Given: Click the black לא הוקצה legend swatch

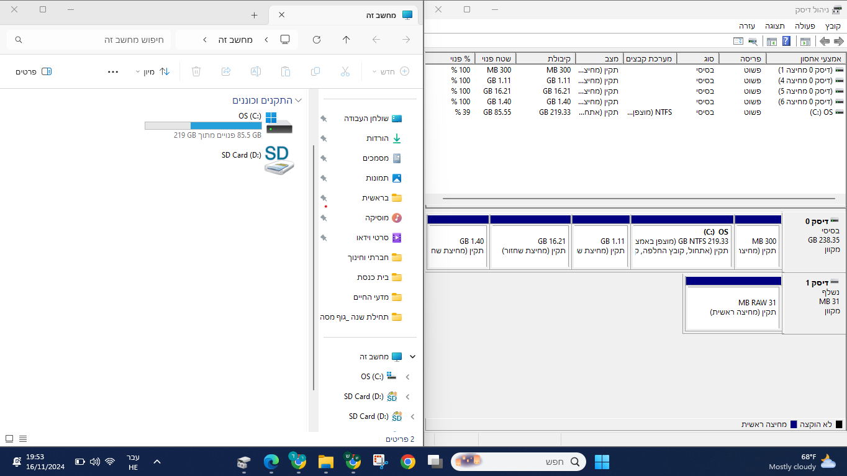Looking at the screenshot, I should pos(839,424).
